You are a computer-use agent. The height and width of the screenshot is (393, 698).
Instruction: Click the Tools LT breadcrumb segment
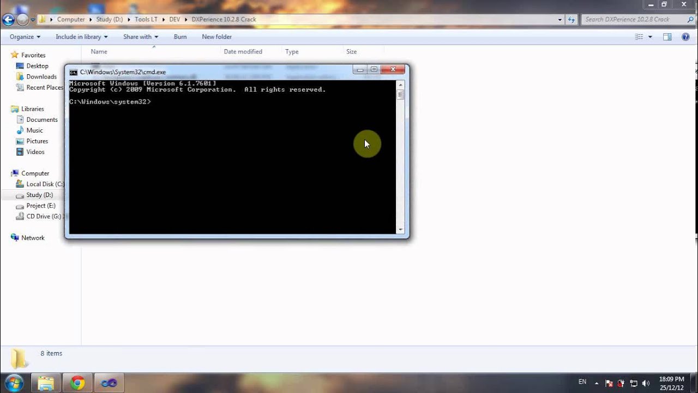click(x=146, y=19)
